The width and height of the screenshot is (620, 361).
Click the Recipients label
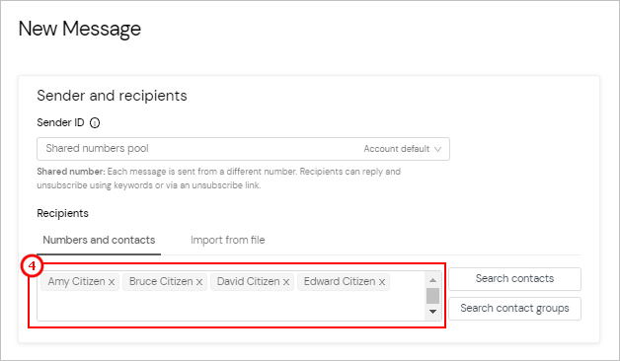tap(62, 214)
